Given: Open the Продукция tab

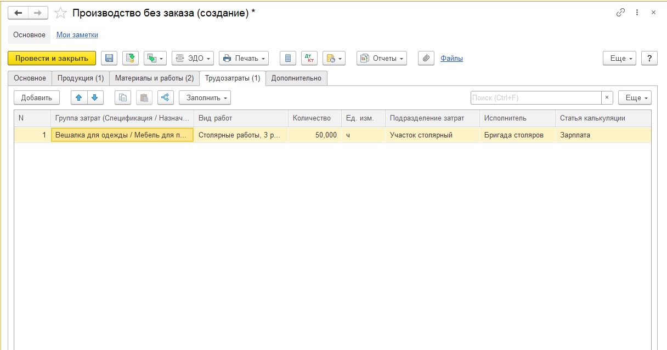Looking at the screenshot, I should (81, 78).
